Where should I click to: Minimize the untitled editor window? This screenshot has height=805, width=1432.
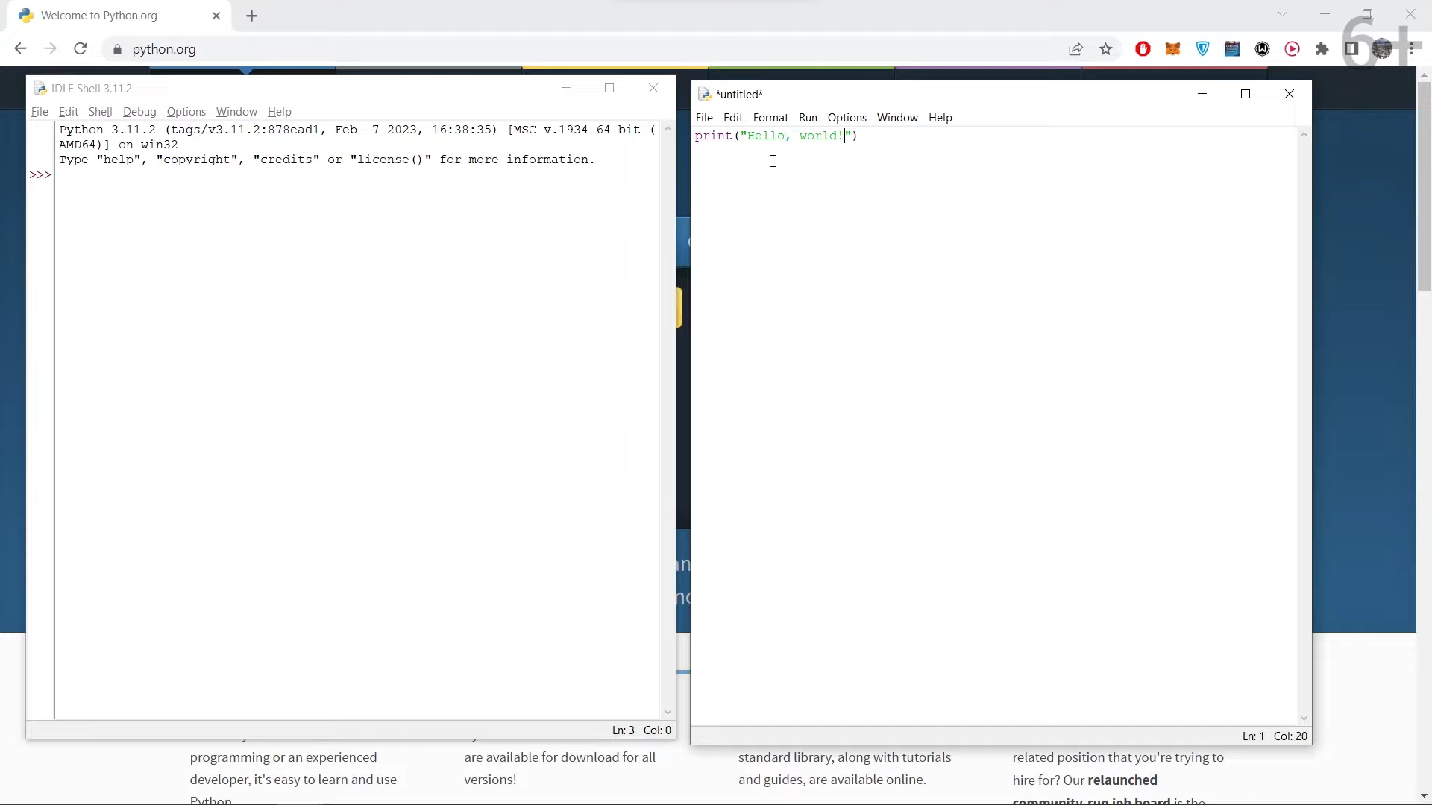[x=1202, y=94]
